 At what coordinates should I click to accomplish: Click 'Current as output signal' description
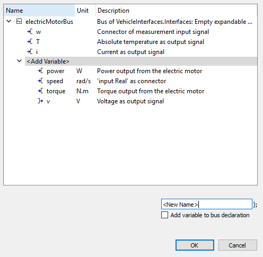click(130, 52)
